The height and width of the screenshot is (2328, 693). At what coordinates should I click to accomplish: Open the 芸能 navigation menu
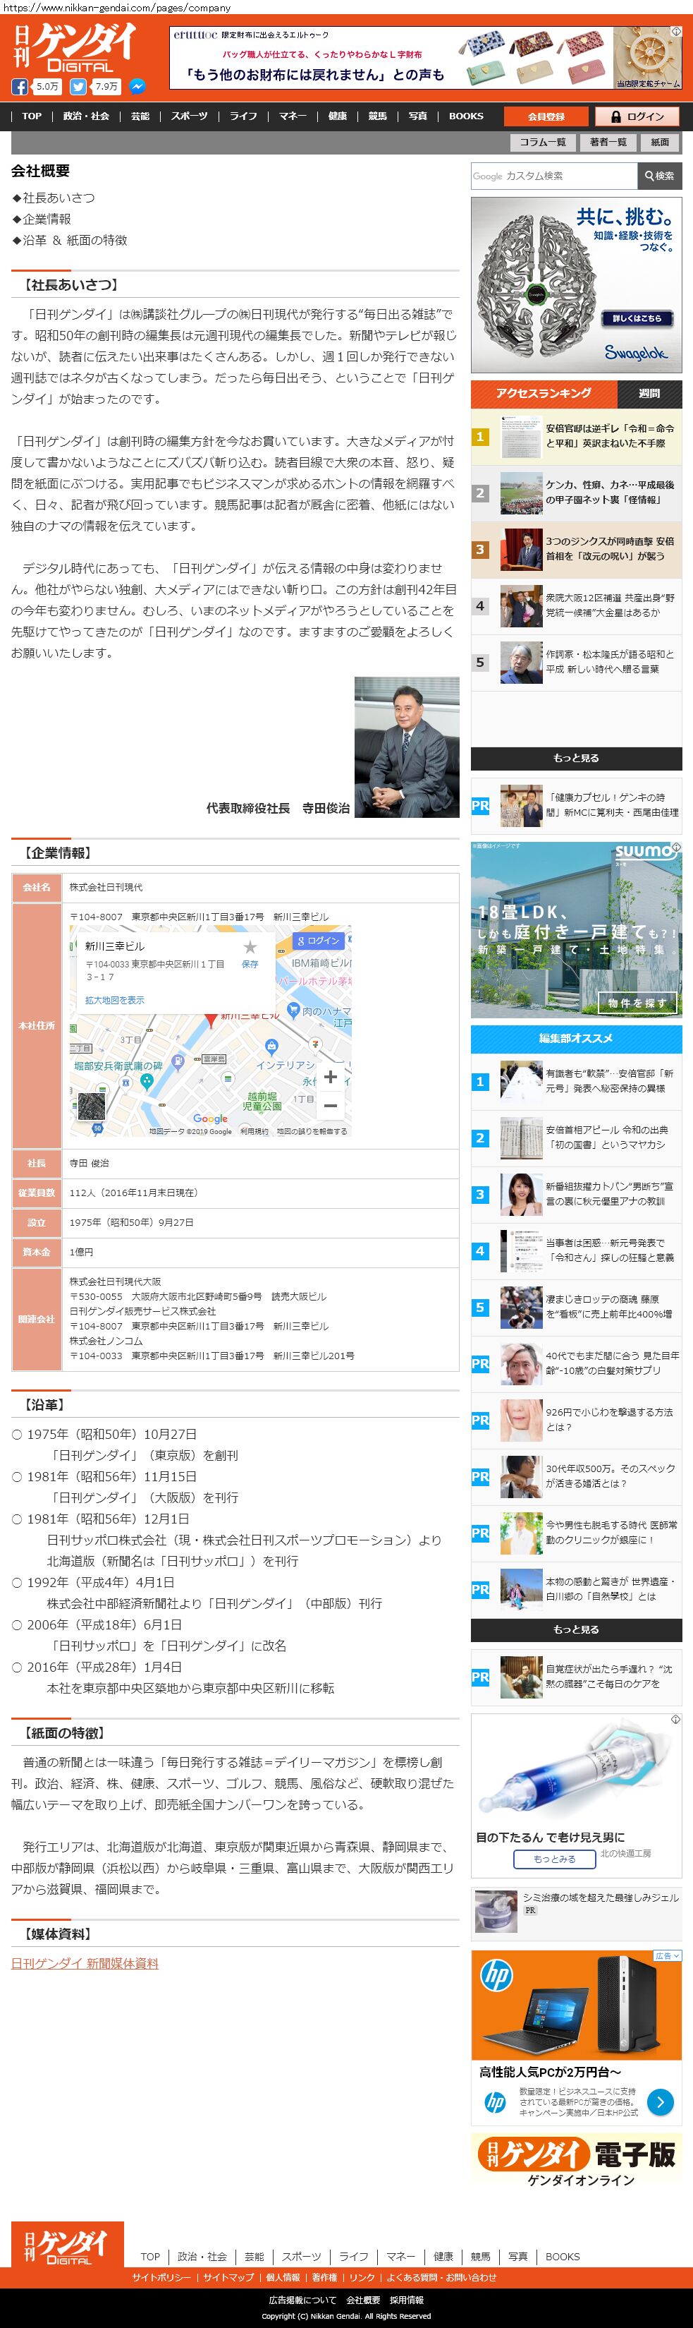(140, 116)
